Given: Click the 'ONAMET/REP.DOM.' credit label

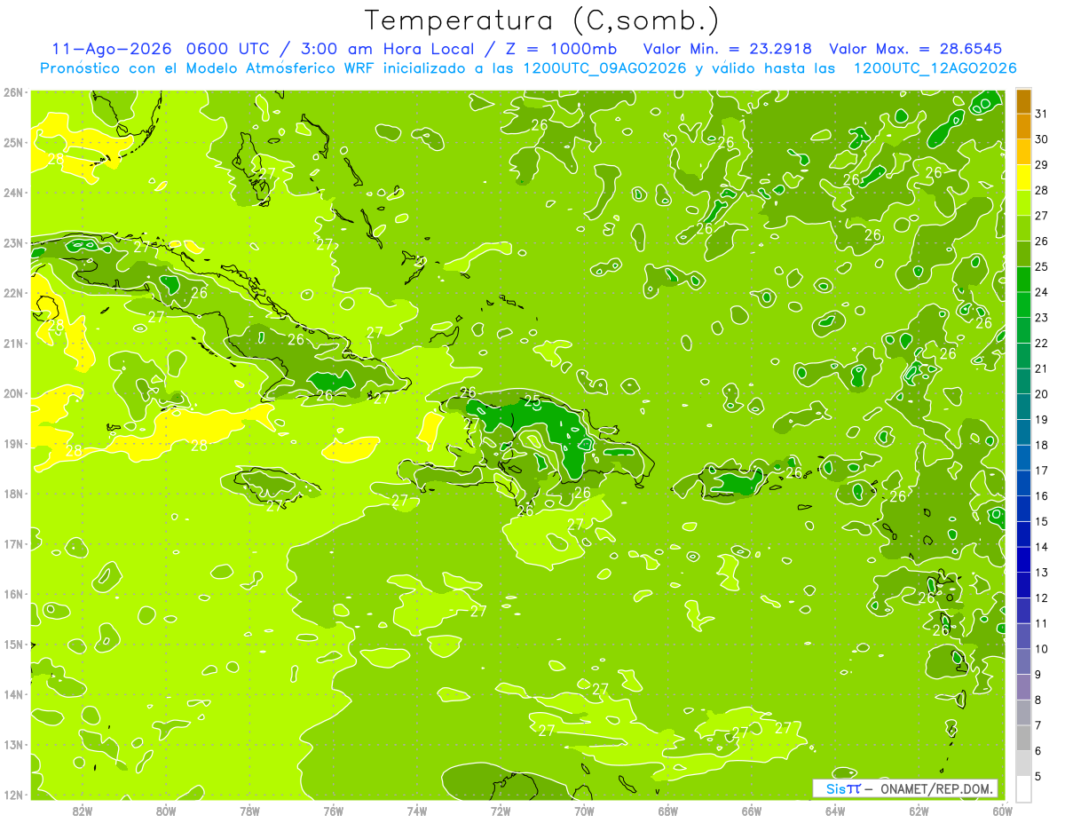Looking at the screenshot, I should 937,789.
